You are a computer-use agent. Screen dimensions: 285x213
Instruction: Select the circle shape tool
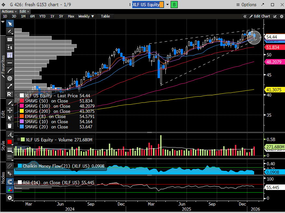(x=10, y=78)
